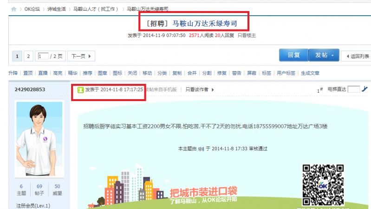
Task: Select 只看楼主 filter link
Action: [x=247, y=35]
